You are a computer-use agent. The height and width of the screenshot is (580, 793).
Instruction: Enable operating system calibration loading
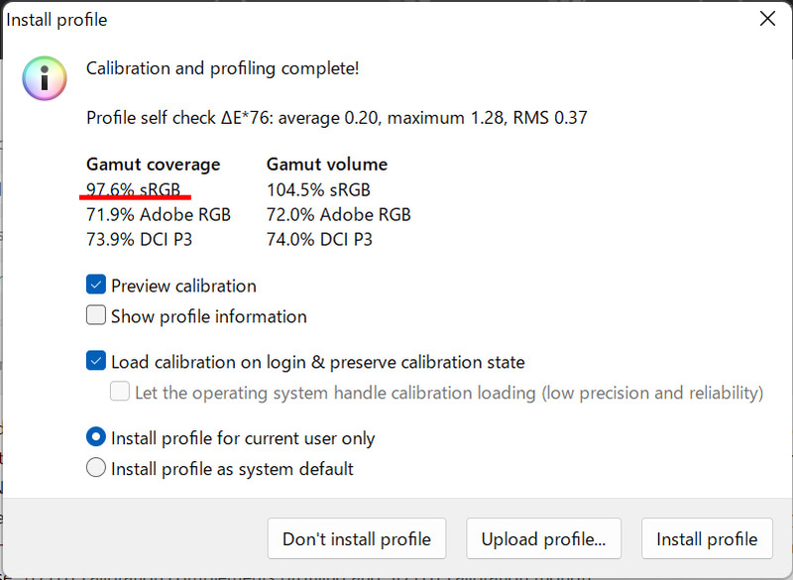click(119, 393)
